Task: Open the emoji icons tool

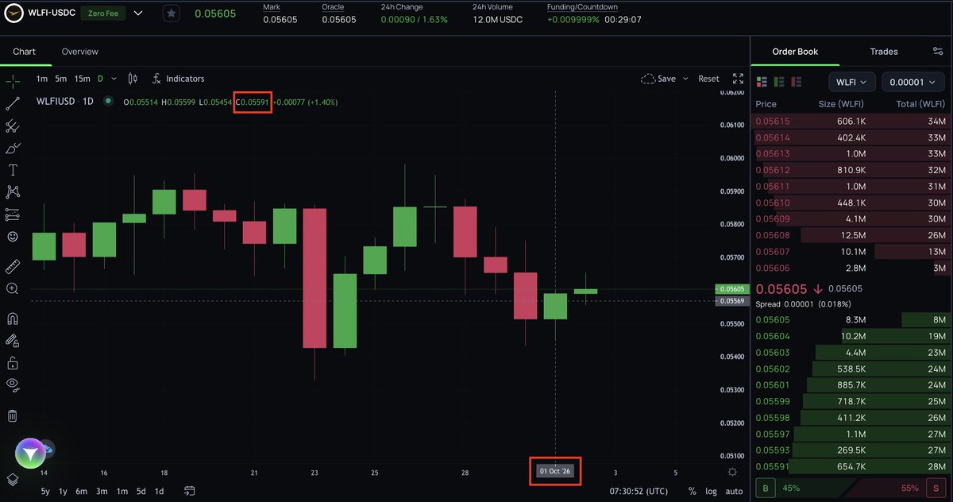Action: (13, 236)
